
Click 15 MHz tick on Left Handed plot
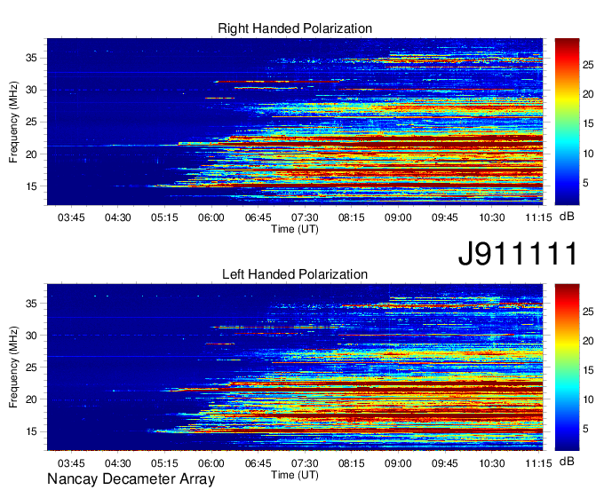coord(31,431)
